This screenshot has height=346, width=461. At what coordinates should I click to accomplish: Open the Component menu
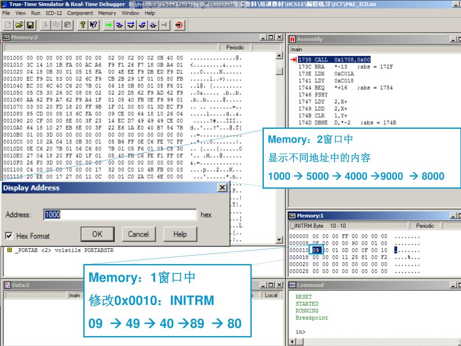coord(80,13)
